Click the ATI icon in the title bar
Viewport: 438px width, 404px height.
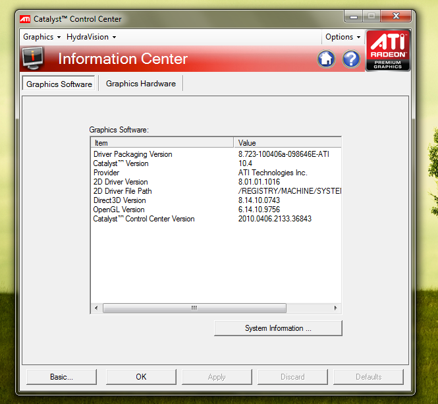pos(25,19)
